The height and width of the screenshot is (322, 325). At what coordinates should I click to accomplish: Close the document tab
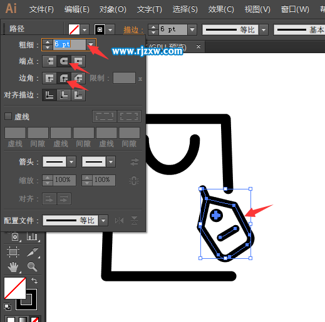point(199,46)
